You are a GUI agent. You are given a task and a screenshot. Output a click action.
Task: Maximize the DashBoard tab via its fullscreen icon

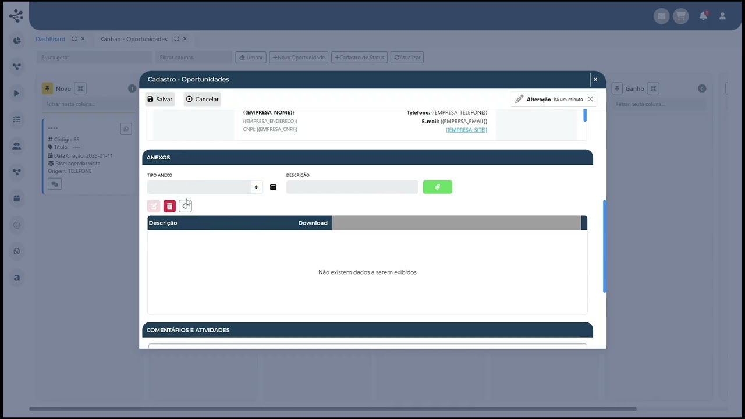pos(74,39)
